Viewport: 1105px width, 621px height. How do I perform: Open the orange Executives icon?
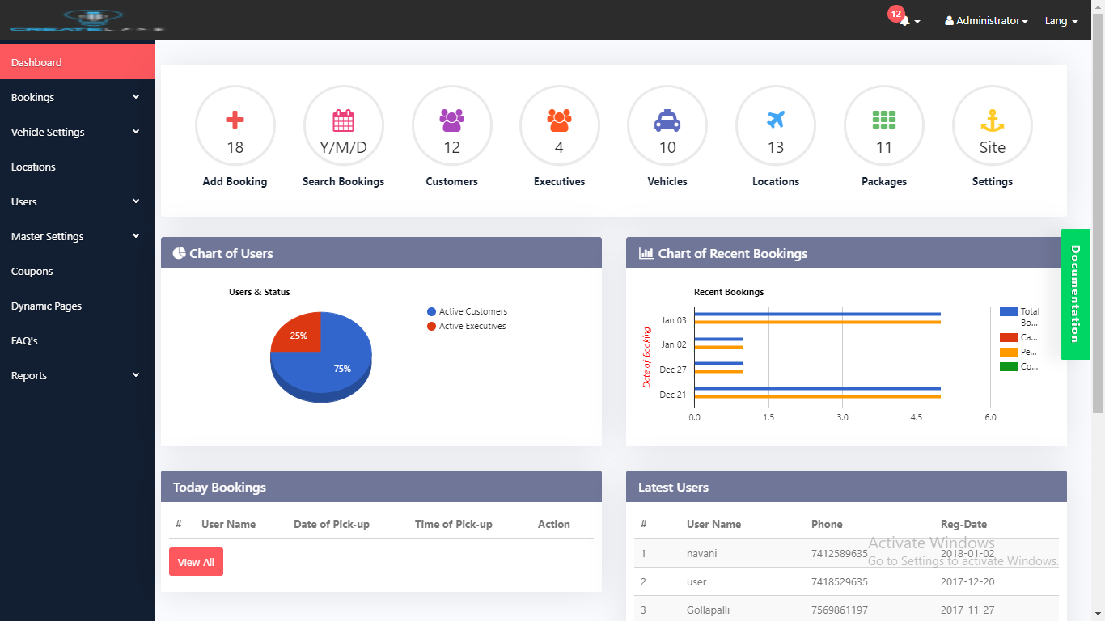tap(559, 121)
